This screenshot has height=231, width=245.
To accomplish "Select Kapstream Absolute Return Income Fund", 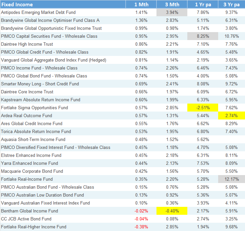I will click(x=40, y=100).
